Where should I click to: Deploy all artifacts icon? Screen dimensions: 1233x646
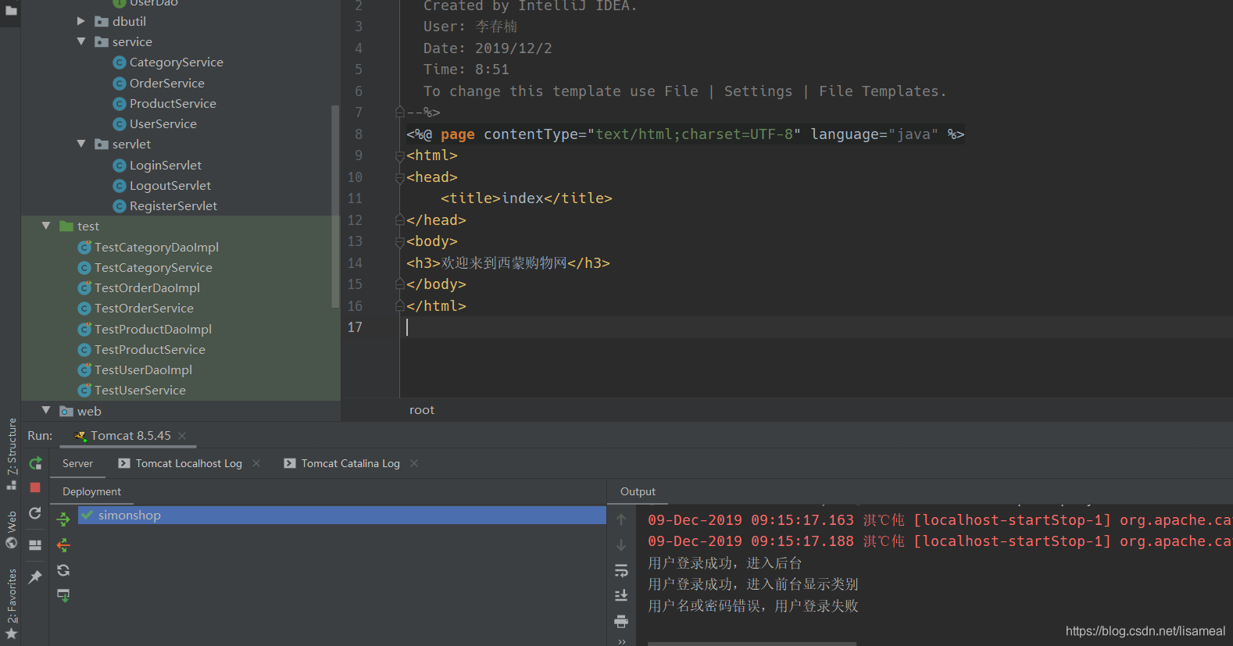[x=63, y=519]
